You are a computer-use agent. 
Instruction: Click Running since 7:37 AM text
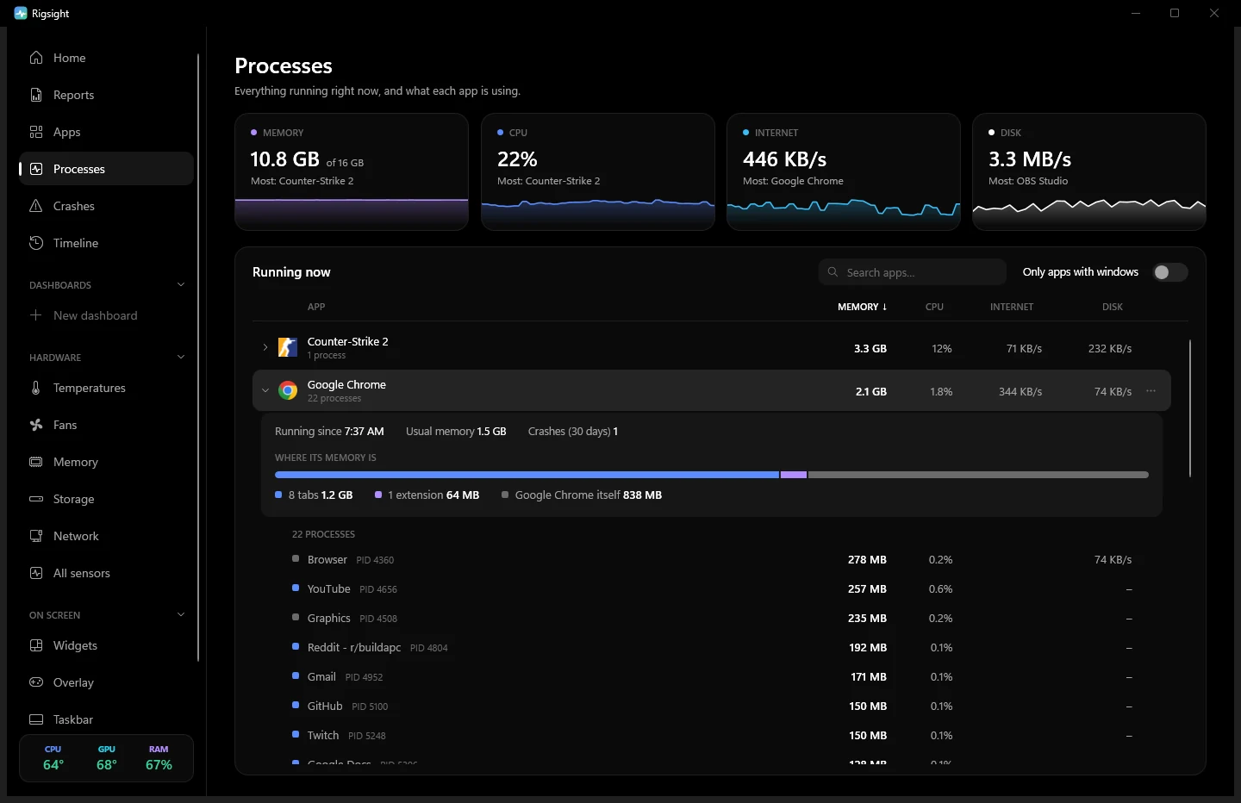pyautogui.click(x=329, y=432)
